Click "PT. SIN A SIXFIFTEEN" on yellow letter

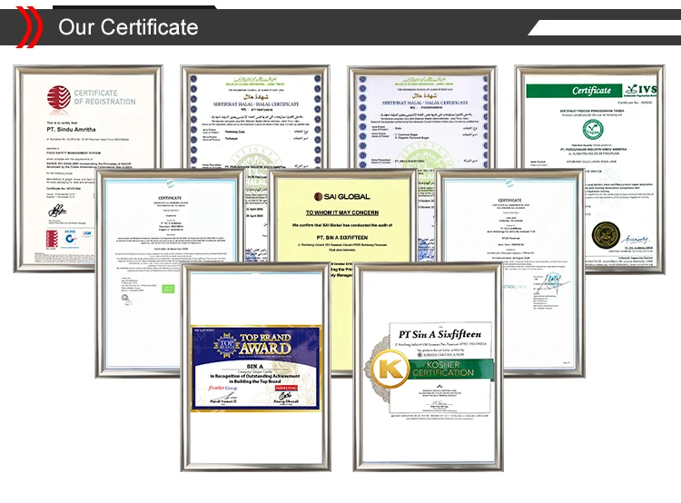[x=342, y=238]
